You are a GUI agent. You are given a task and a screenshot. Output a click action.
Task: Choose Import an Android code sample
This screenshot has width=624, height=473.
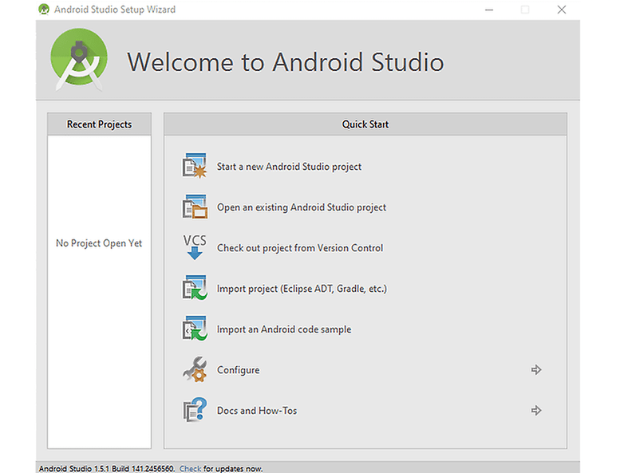[284, 329]
